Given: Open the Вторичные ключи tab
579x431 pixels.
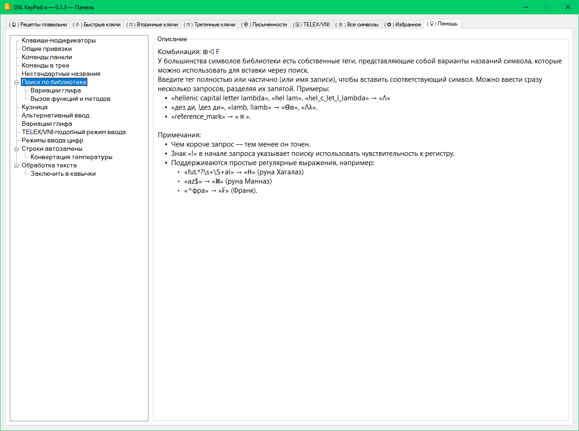Looking at the screenshot, I should pos(153,25).
